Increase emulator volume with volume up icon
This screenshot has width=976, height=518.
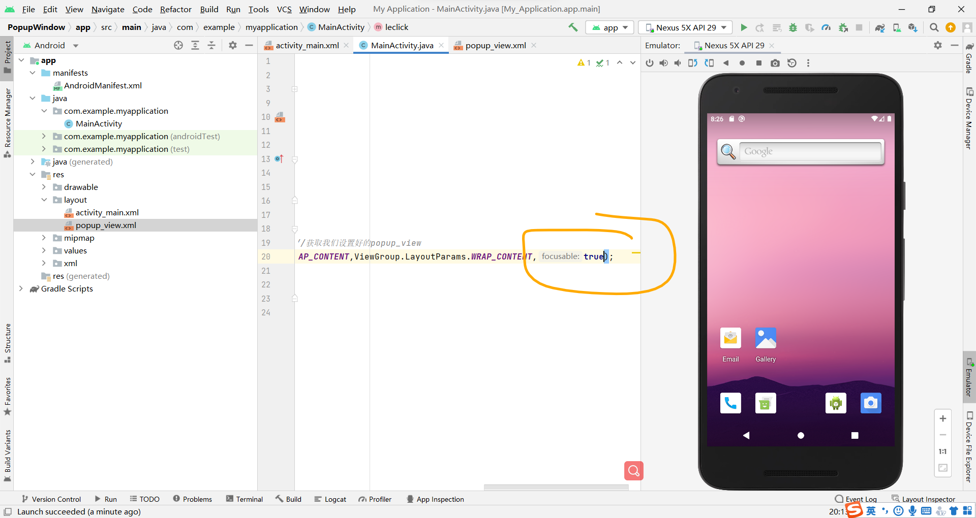coord(664,63)
